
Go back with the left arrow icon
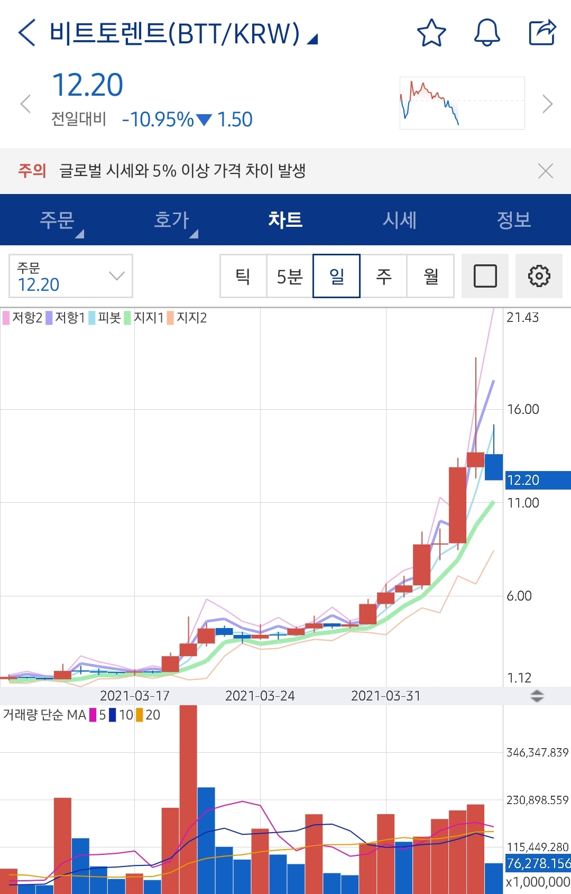click(x=27, y=33)
